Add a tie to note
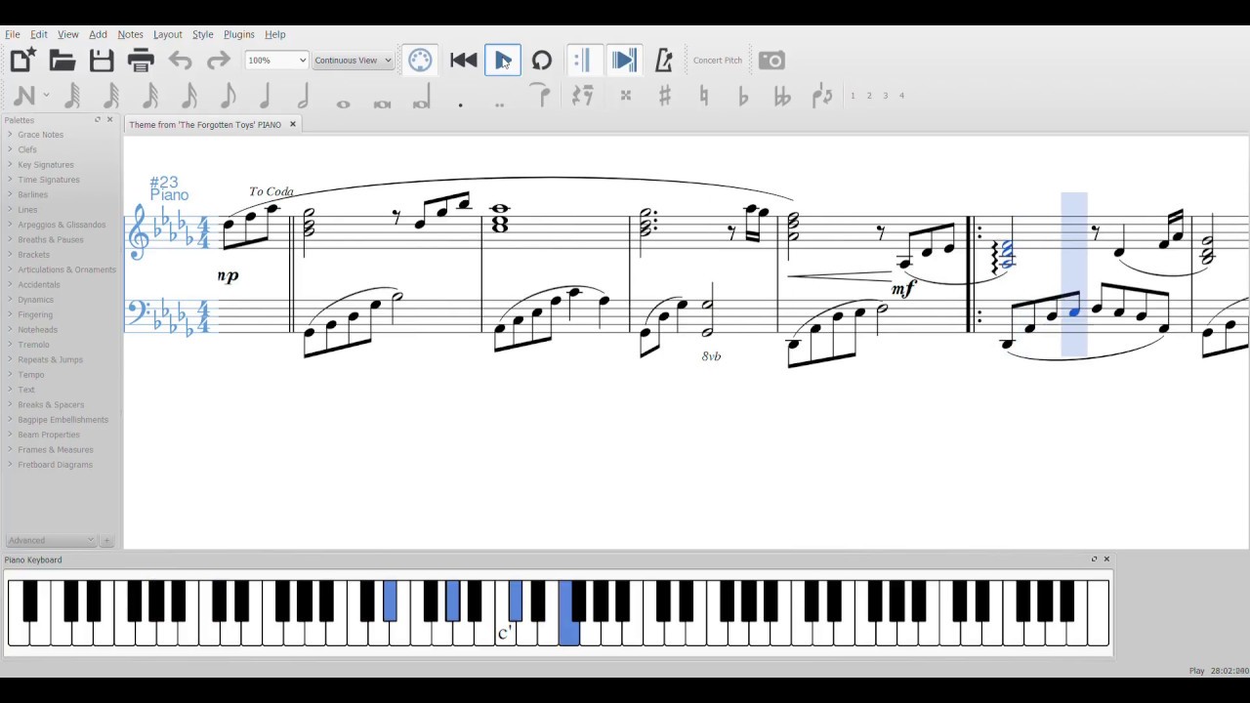Screen dimensions: 1250x703 [539, 95]
